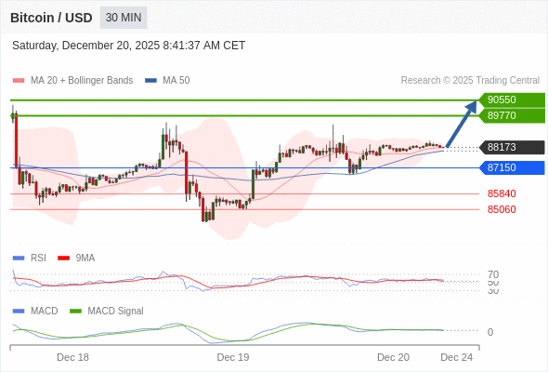Click the Dec 20 date axis label
Viewport: 548px width, 372px height.
[393, 357]
